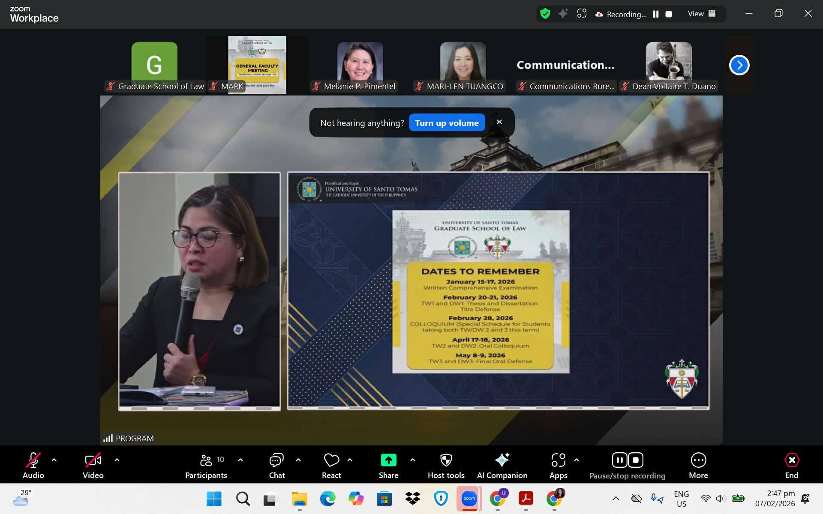Open Zoom Apps

tap(558, 465)
